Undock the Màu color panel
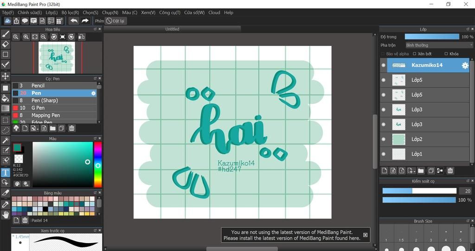This screenshot has width=475, height=251. pyautogui.click(x=95, y=138)
